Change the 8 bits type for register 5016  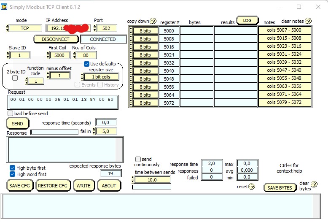145,47
